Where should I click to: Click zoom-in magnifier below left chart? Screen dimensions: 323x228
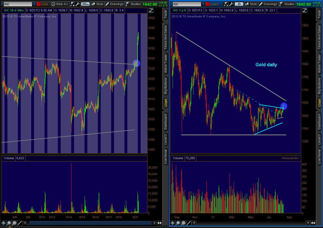9,223
